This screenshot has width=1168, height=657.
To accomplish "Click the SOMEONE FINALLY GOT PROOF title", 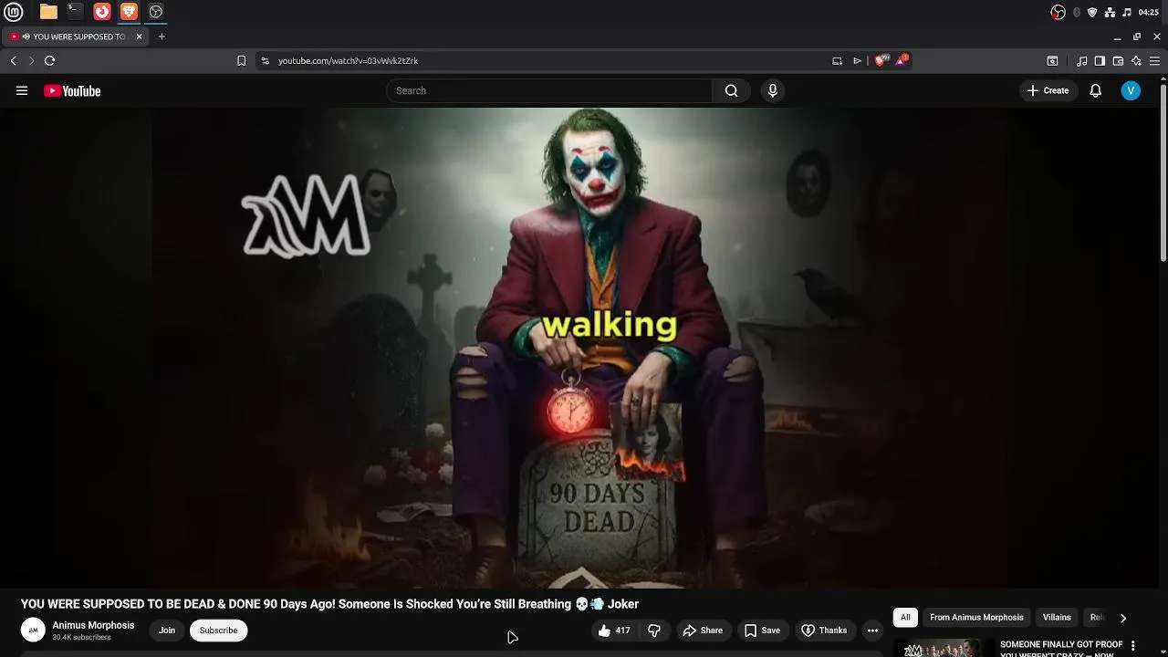I will point(1061,649).
